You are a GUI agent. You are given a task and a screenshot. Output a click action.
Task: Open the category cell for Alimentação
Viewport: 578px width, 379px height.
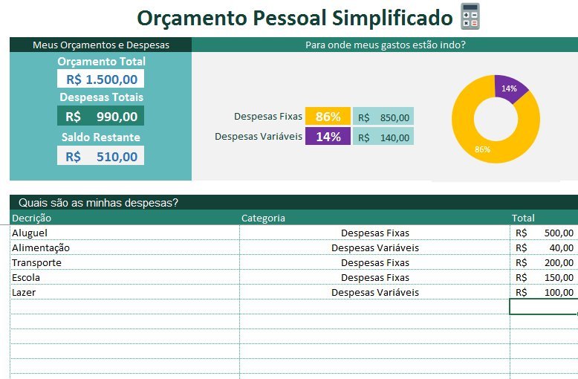click(374, 247)
